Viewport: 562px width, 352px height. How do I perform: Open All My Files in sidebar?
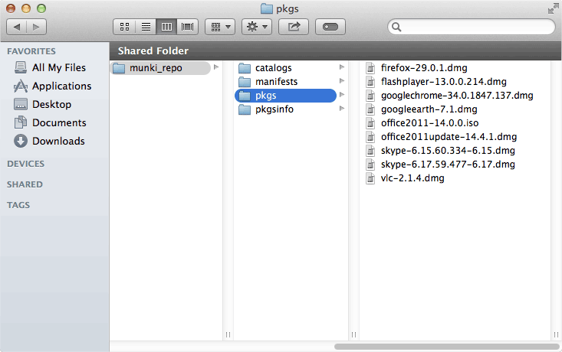point(58,67)
